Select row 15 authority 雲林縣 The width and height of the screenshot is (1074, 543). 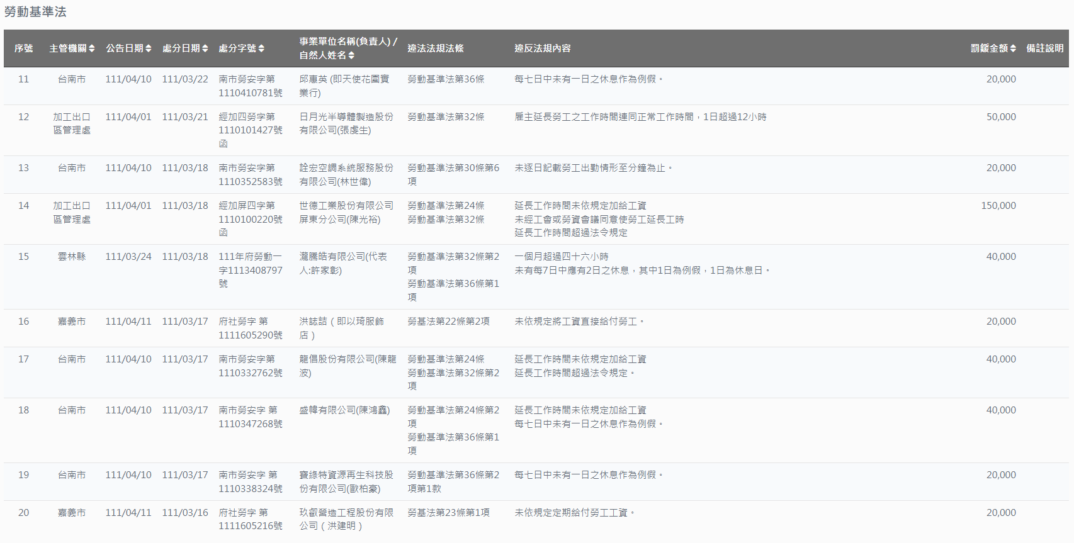pos(72,257)
